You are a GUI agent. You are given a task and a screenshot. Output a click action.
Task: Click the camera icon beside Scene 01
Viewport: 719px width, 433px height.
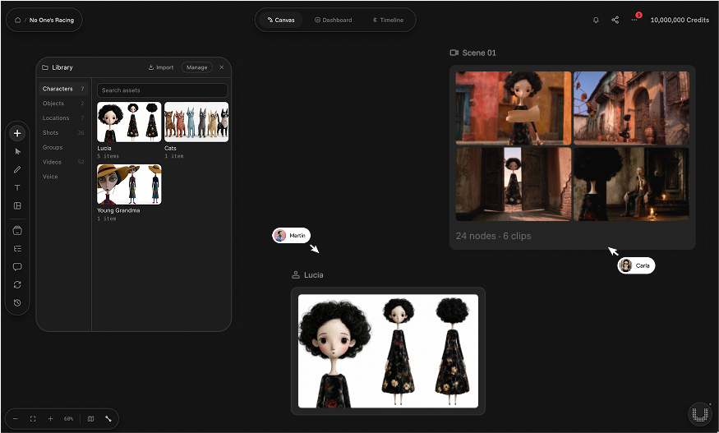coord(454,53)
